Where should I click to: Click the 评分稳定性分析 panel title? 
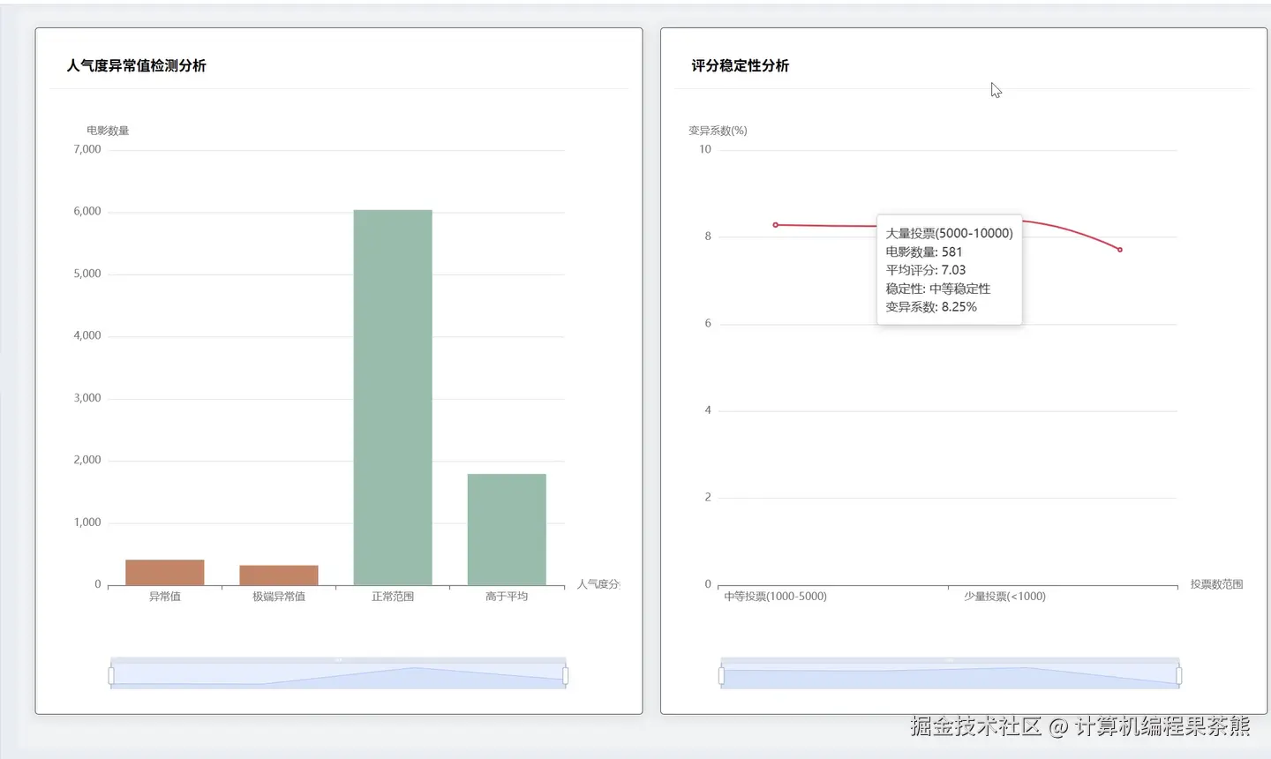pos(741,65)
